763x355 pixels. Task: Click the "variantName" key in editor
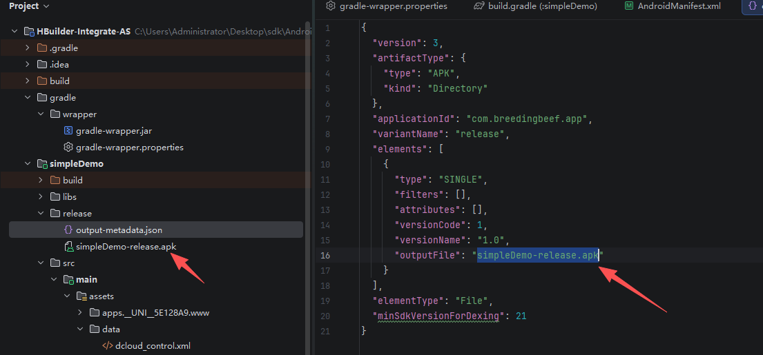(409, 134)
